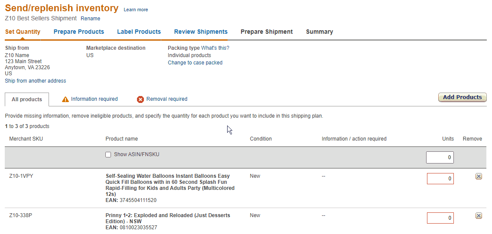Screen dimensions: 492x234
Task: Click the Learn more link
Action: pyautogui.click(x=136, y=10)
